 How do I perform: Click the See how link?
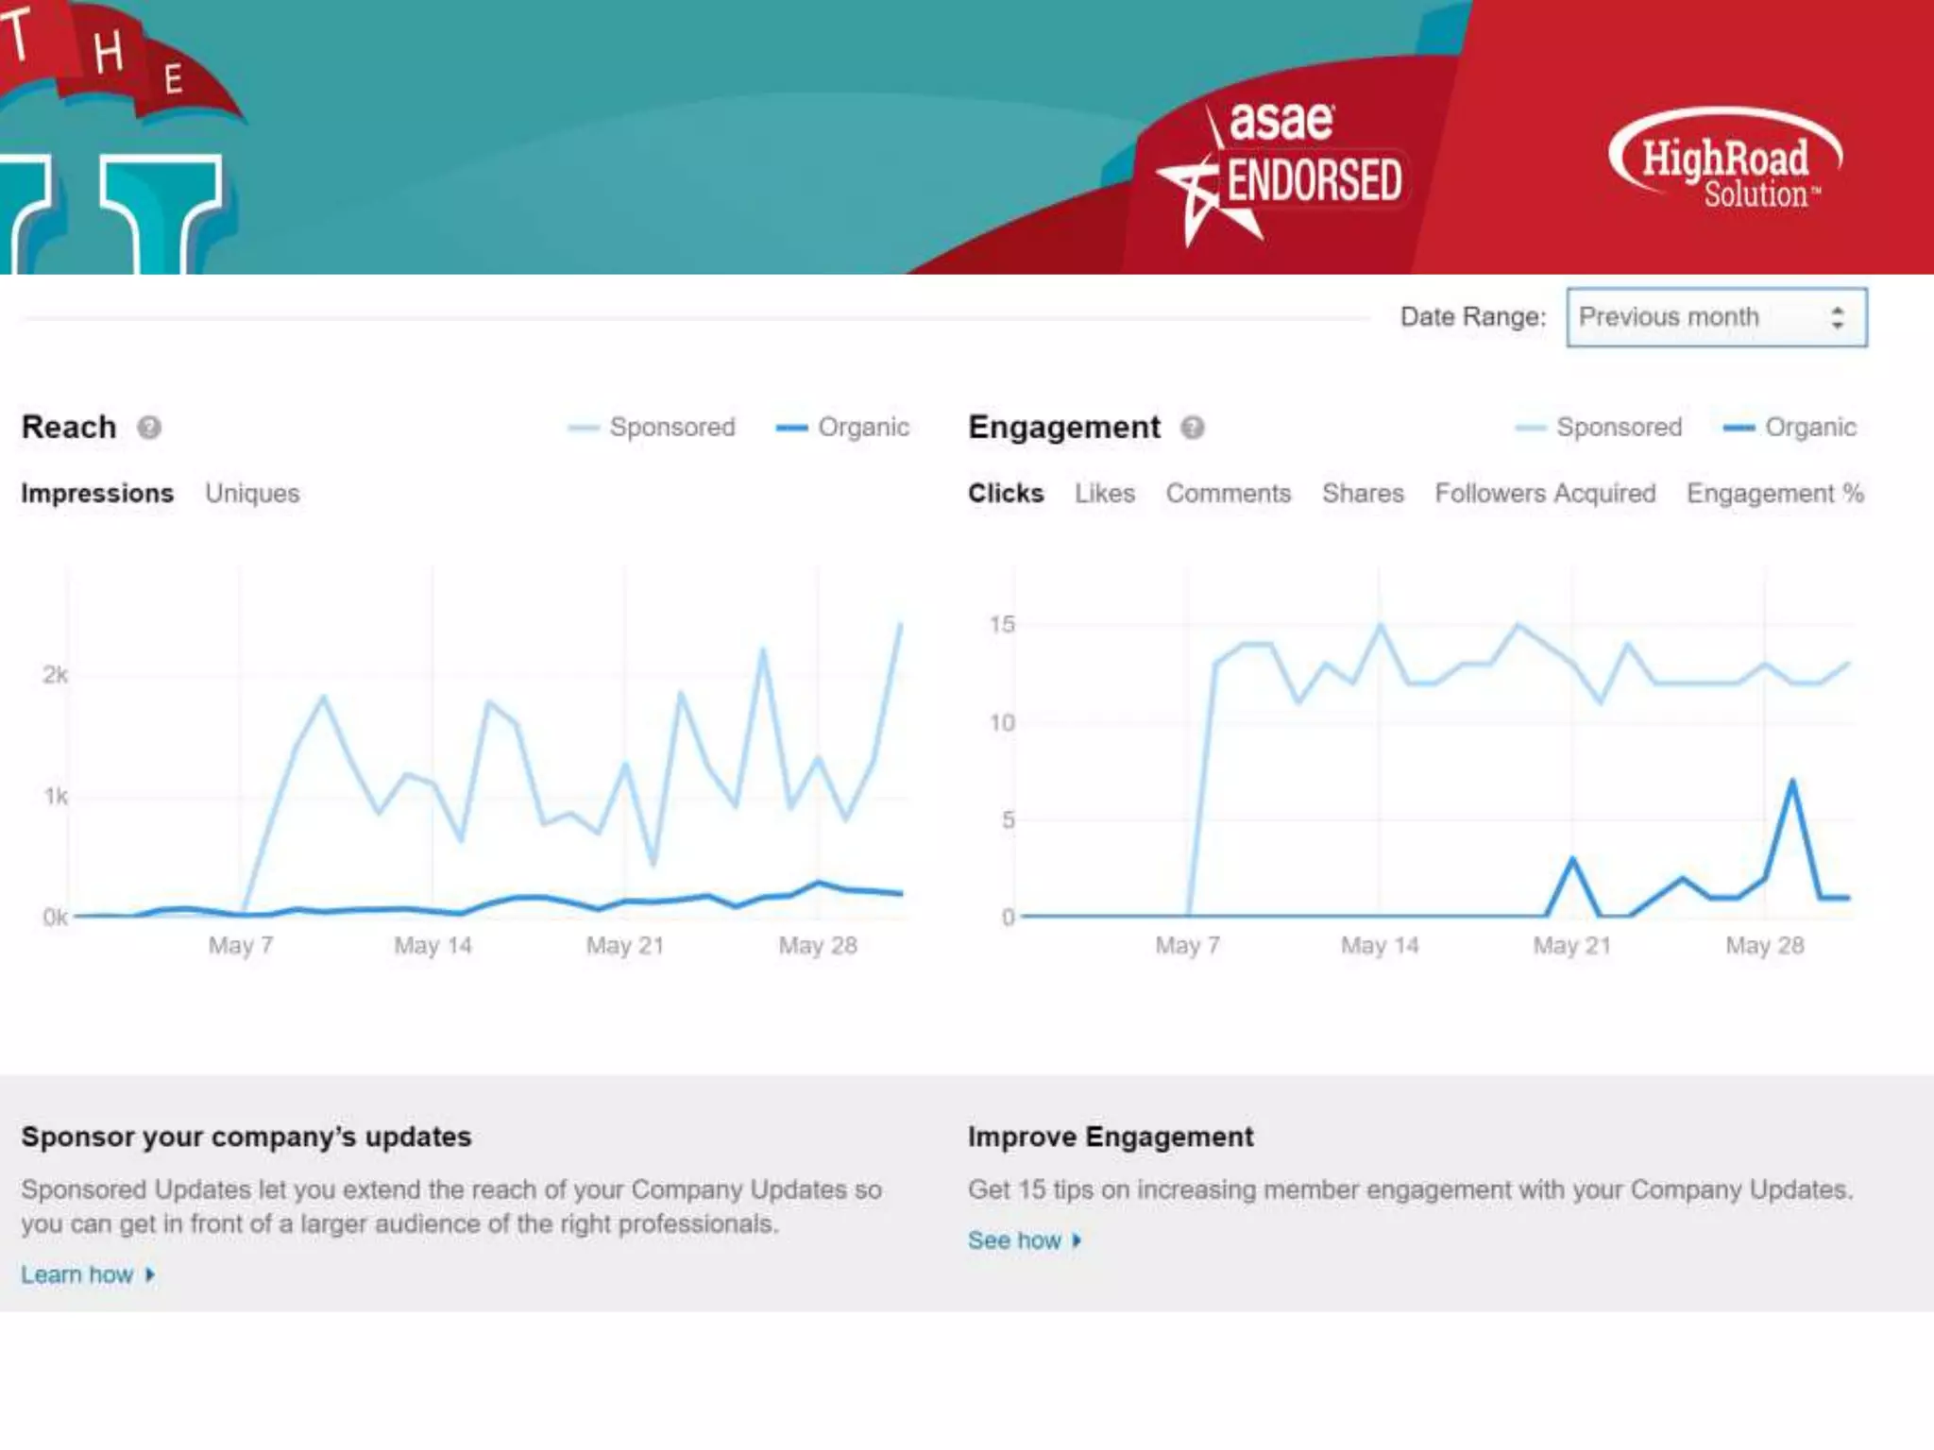1014,1240
